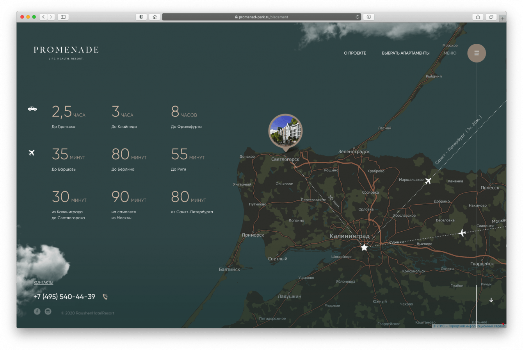Reload the promenad-park.ru page
This screenshot has width=523, height=350.
[357, 17]
